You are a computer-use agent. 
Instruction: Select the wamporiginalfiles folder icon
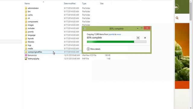pos(26,52)
